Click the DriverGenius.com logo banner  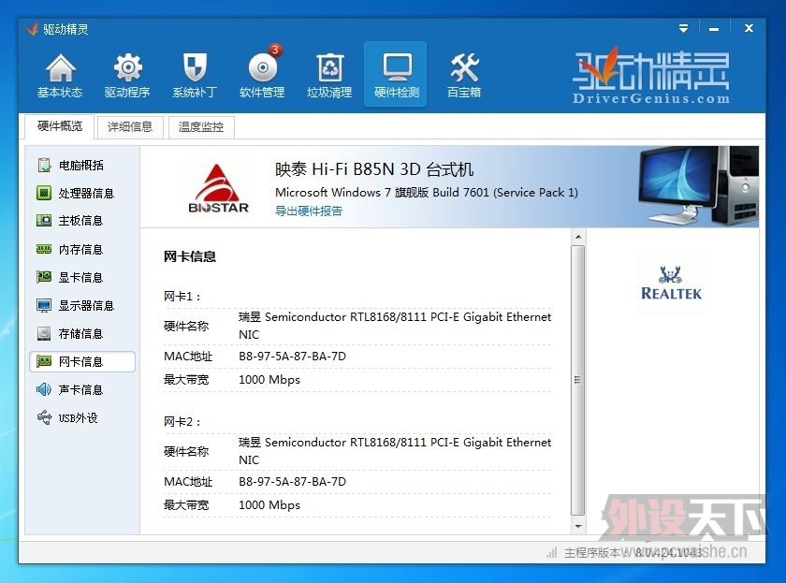(x=651, y=76)
